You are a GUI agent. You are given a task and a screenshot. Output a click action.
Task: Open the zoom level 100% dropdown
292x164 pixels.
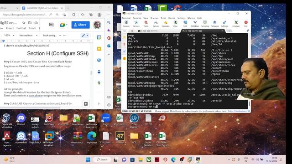[9, 36]
